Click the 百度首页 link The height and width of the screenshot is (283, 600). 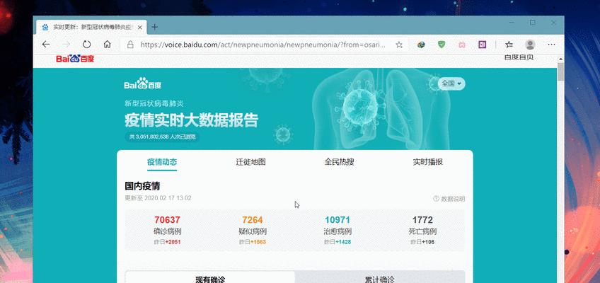pos(519,58)
